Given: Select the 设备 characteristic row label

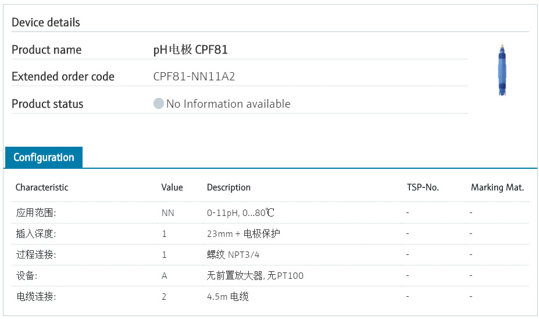Looking at the screenshot, I should (27, 276).
